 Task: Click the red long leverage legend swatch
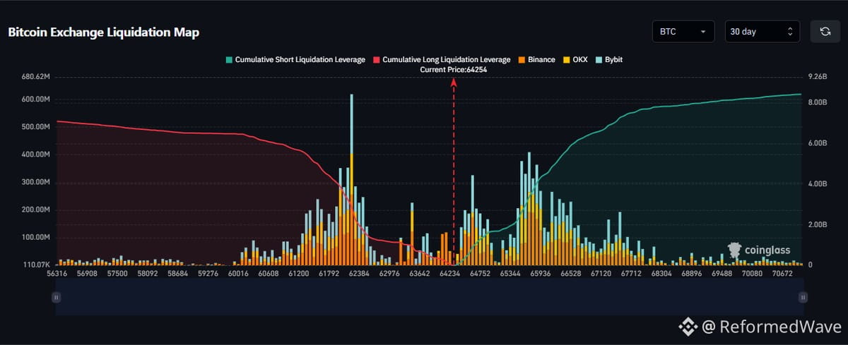pyautogui.click(x=376, y=60)
